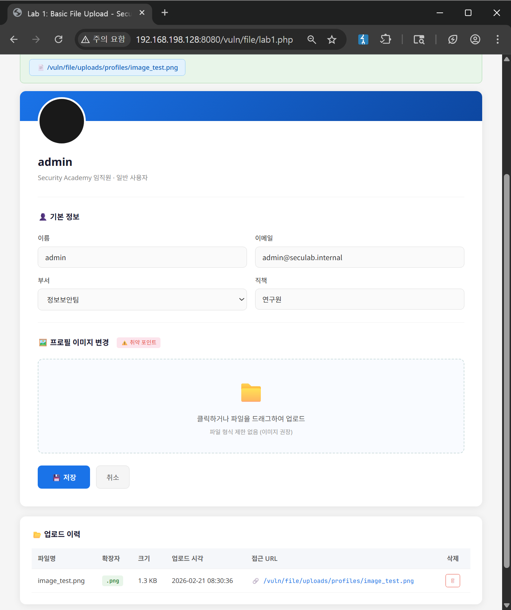Click the admin profile avatar picture
Viewport: 511px width, 610px height.
pyautogui.click(x=62, y=121)
